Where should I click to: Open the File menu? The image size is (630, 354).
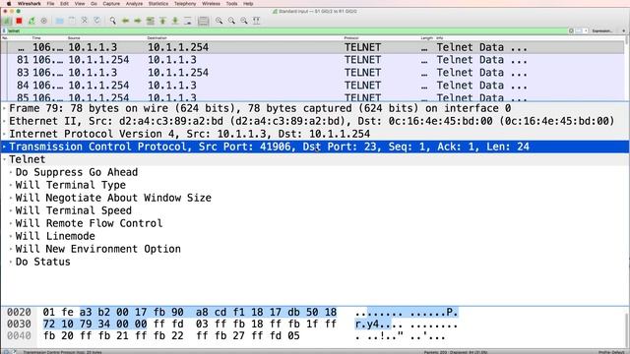point(50,4)
